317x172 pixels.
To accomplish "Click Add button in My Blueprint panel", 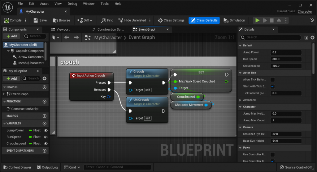I will tap(12, 78).
